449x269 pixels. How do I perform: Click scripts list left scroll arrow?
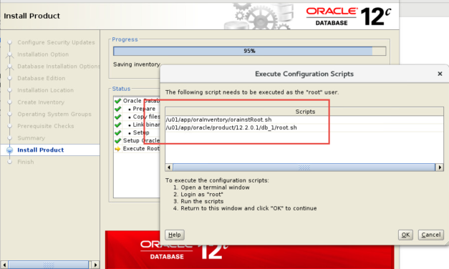coord(169,167)
